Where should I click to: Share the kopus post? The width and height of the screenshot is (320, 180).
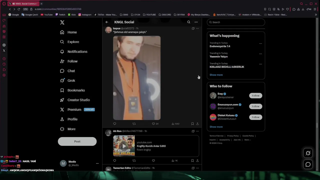197,124
